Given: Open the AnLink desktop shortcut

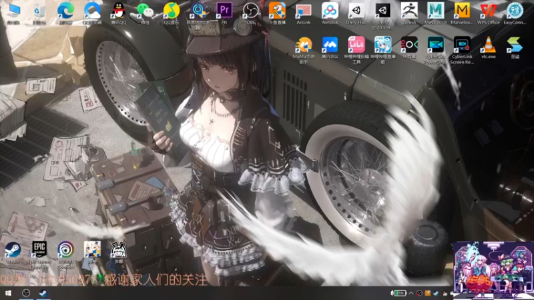Looking at the screenshot, I should point(304,13).
